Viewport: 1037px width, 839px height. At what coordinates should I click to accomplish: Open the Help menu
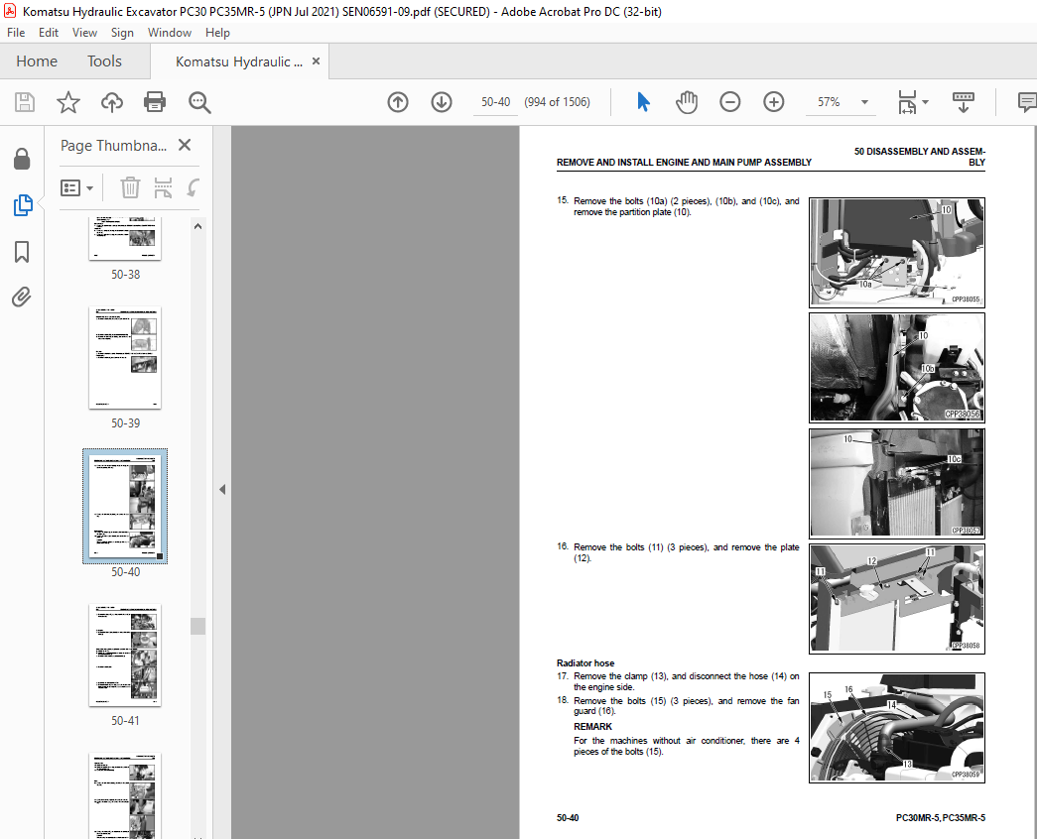point(217,33)
